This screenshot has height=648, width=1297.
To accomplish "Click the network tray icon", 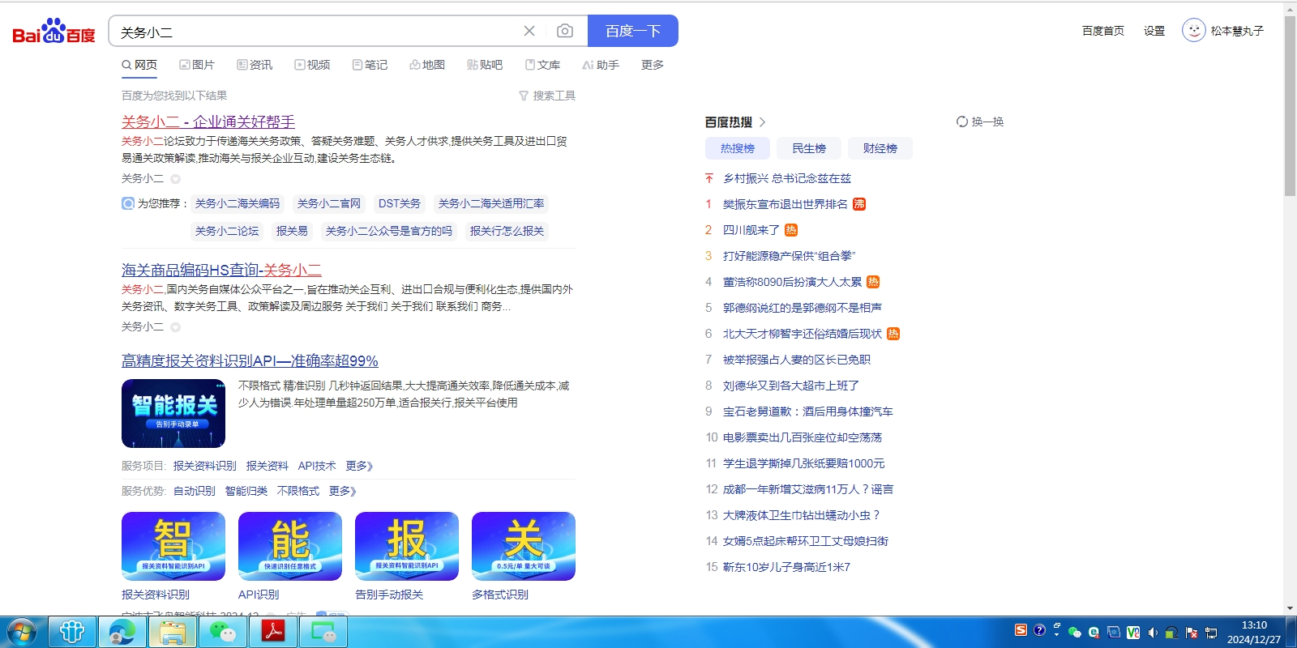I will 1211,633.
